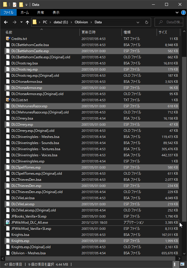Click the Dataの検索 search box
This screenshot has width=187, height=268.
tap(169, 22)
